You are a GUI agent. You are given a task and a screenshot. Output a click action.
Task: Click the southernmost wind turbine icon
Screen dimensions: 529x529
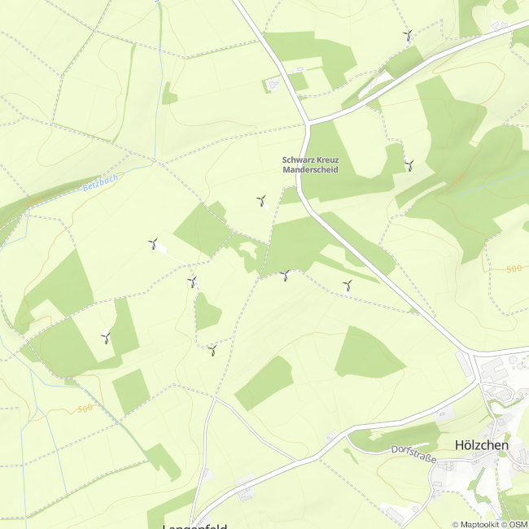212,350
